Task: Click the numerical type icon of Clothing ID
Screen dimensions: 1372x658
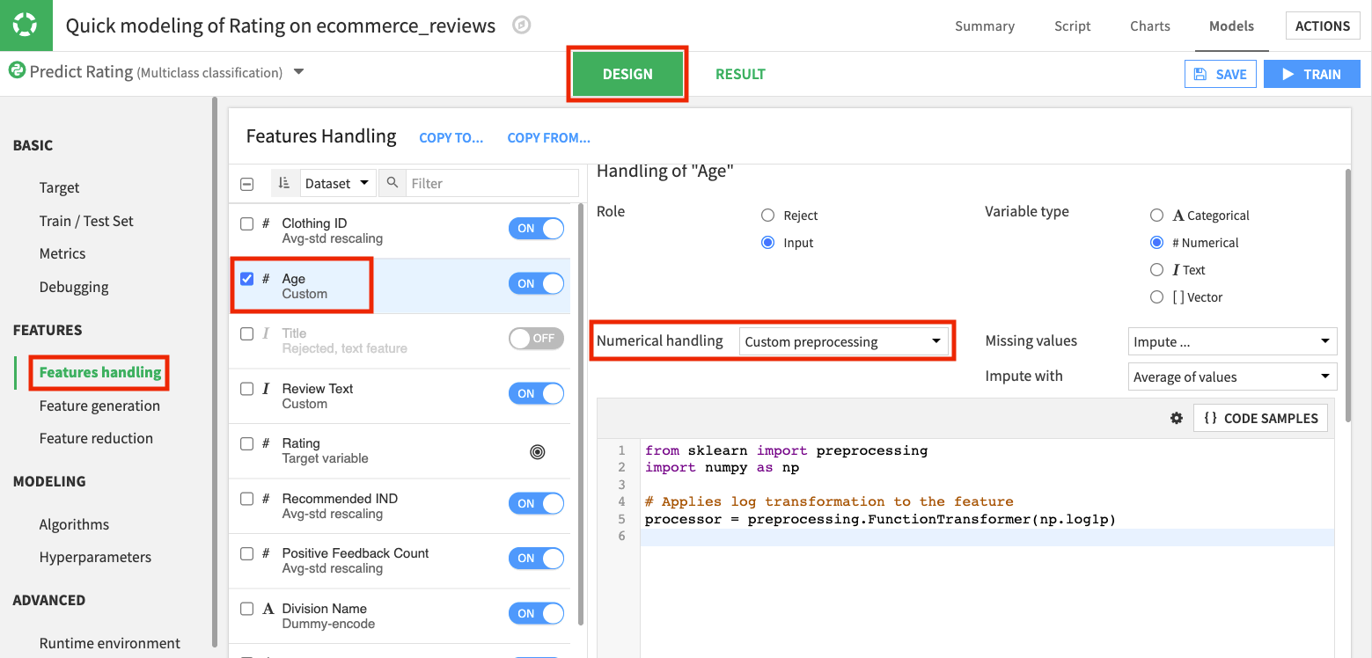Action: pyautogui.click(x=266, y=223)
